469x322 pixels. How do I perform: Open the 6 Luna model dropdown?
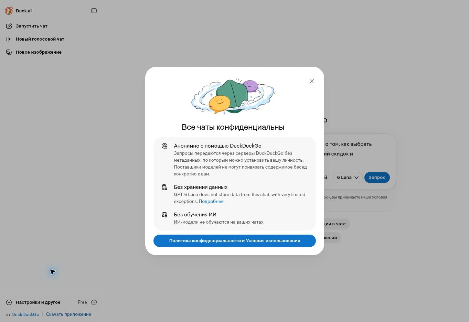pyautogui.click(x=348, y=178)
